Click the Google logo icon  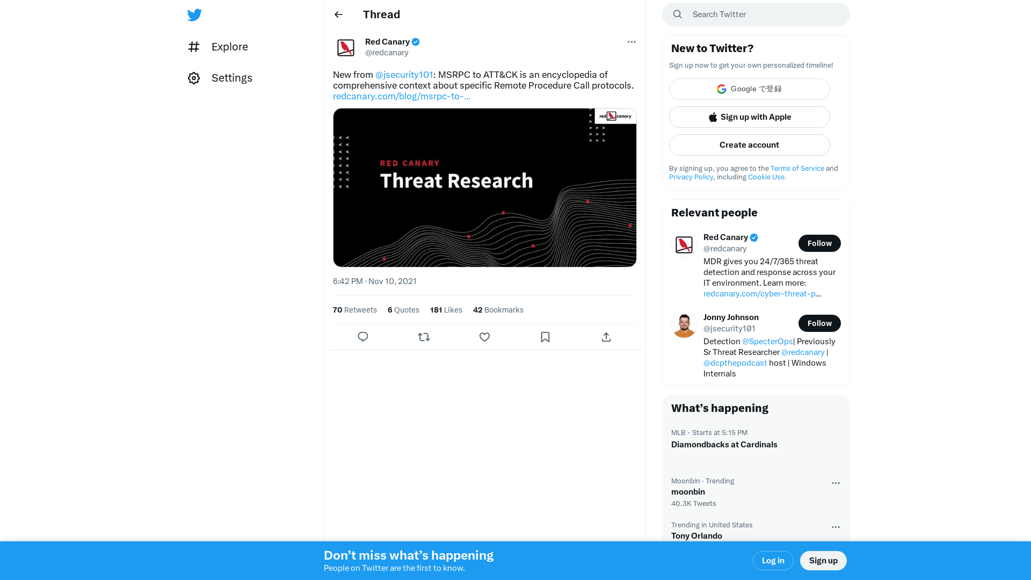[722, 89]
